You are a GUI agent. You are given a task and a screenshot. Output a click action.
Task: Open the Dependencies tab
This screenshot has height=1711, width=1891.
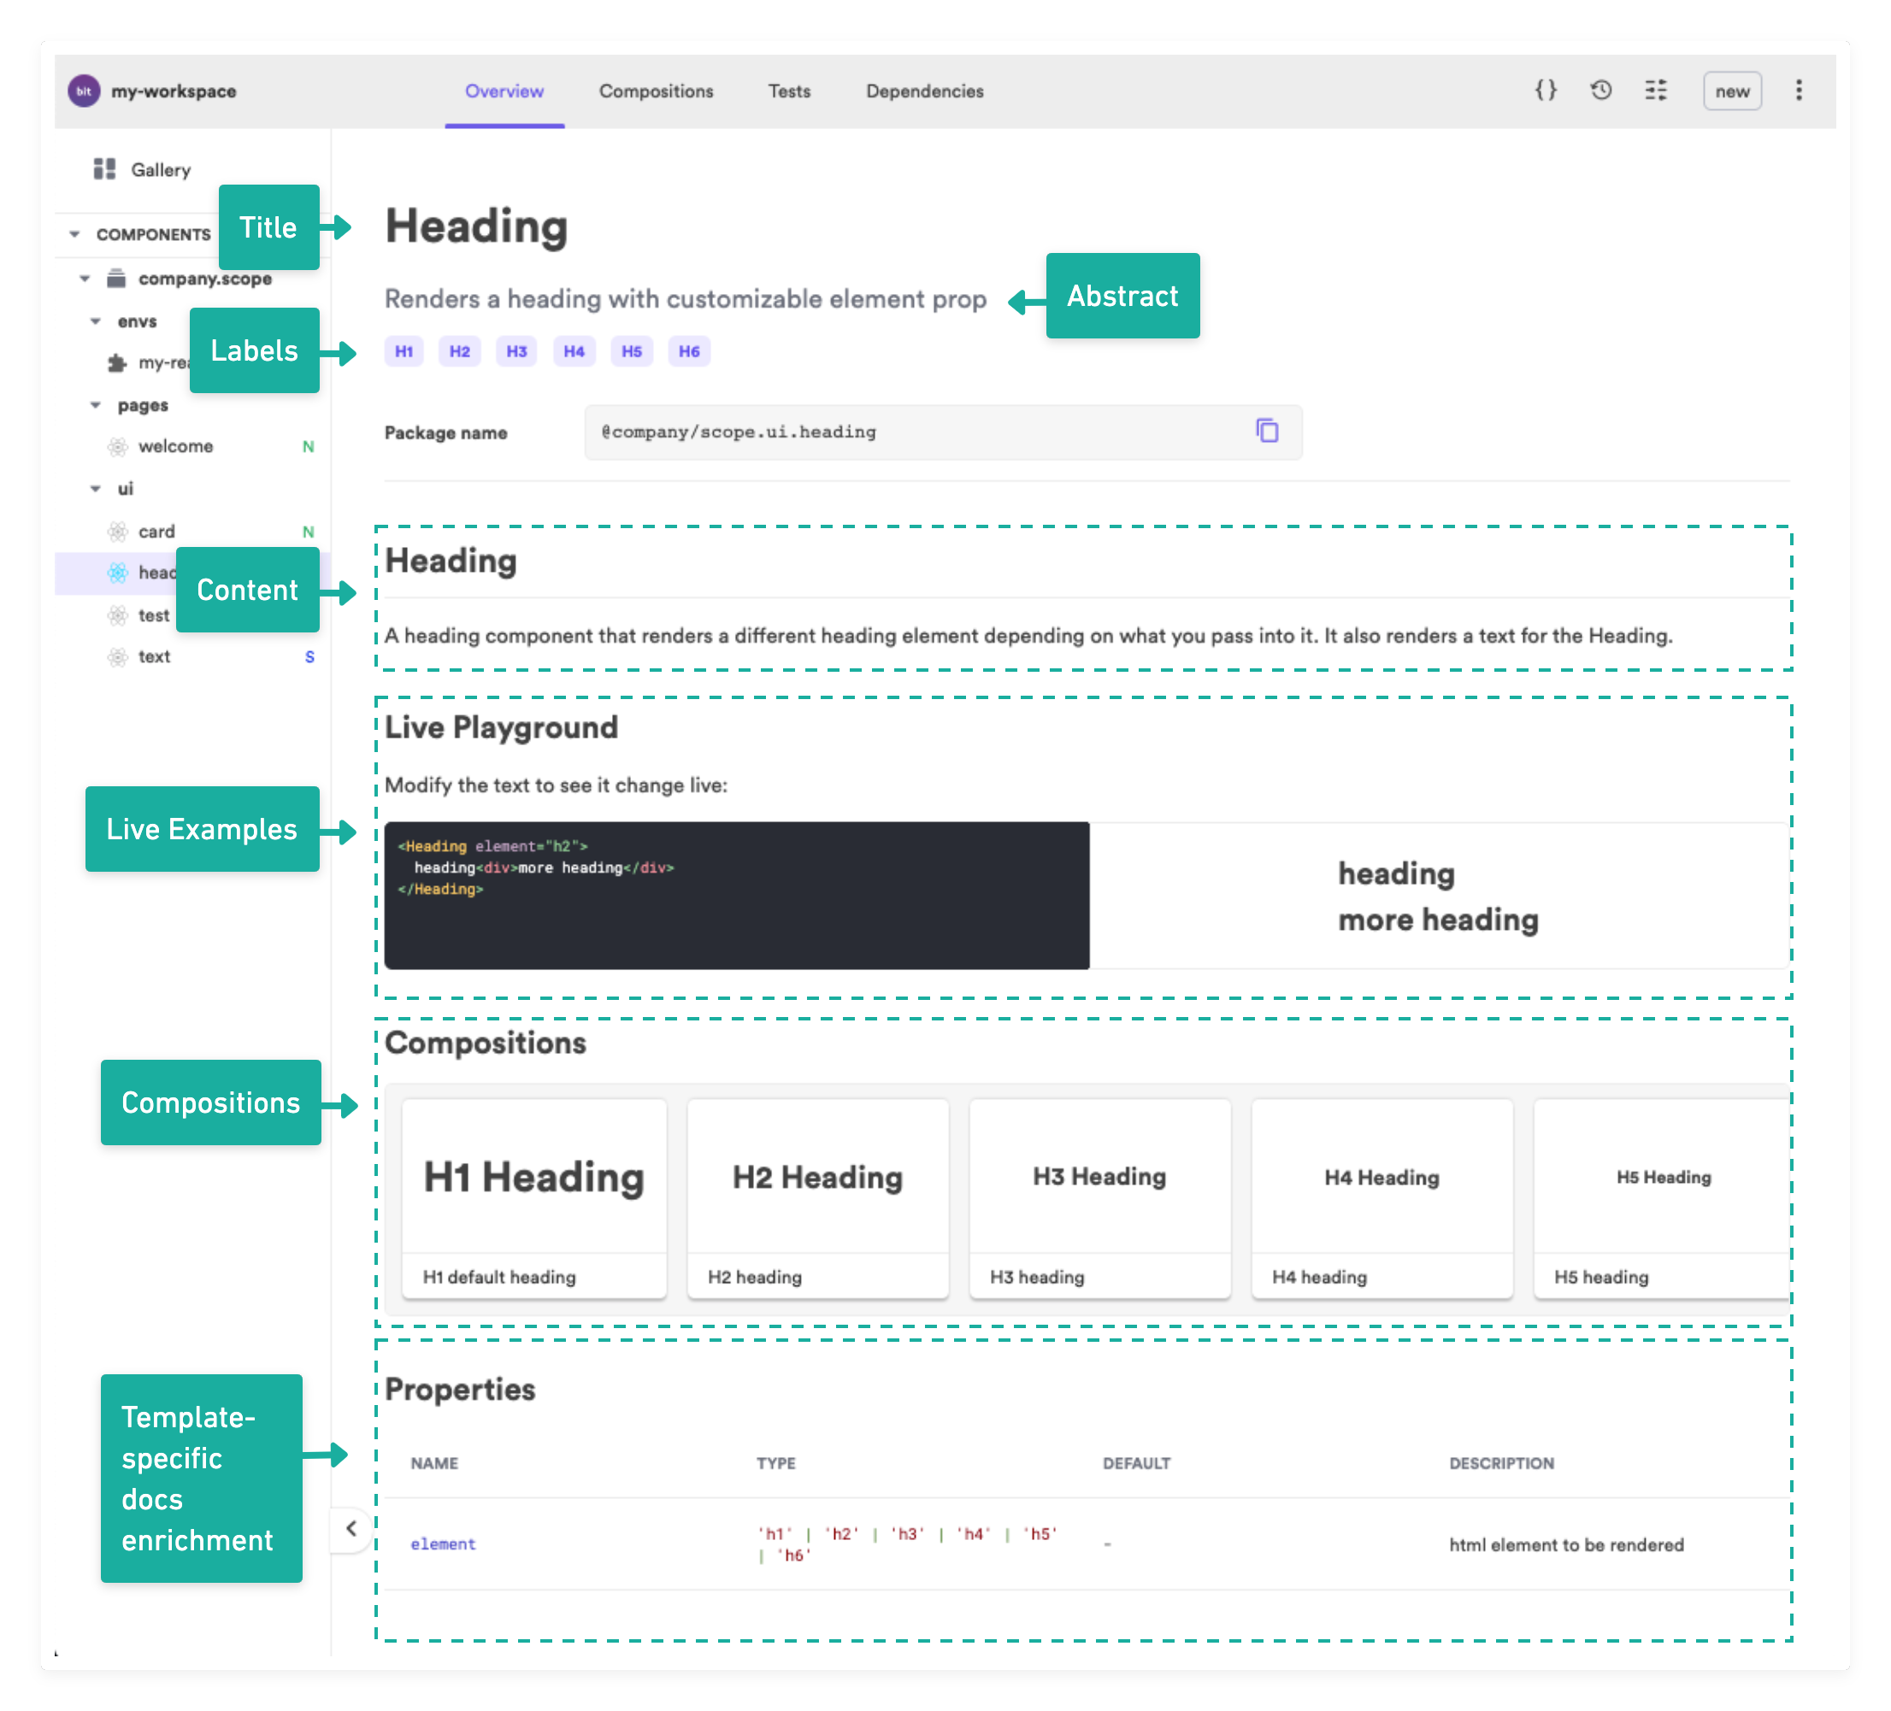pos(924,91)
